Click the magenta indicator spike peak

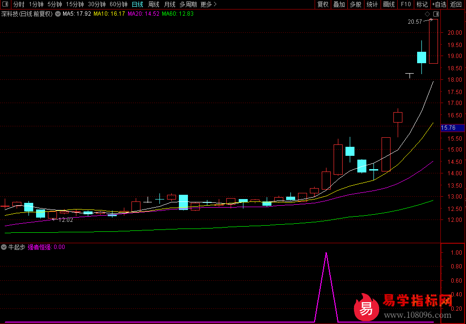tap(326, 253)
